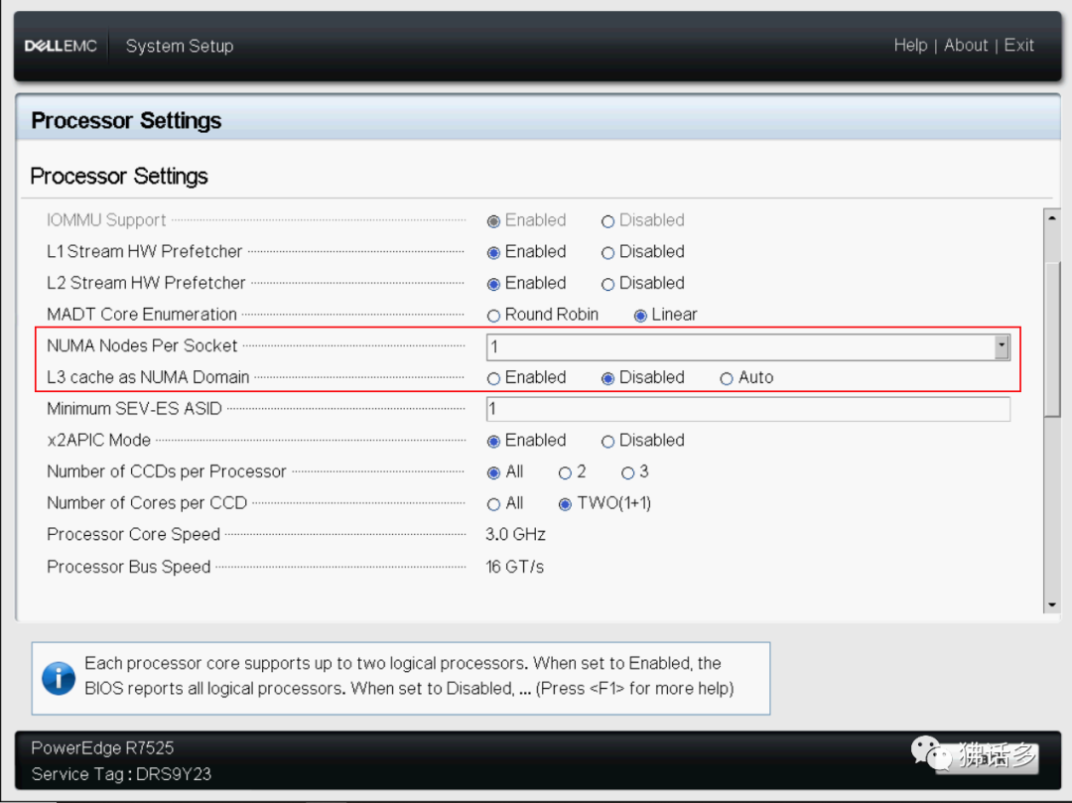Click Exit in the header

tap(1019, 46)
